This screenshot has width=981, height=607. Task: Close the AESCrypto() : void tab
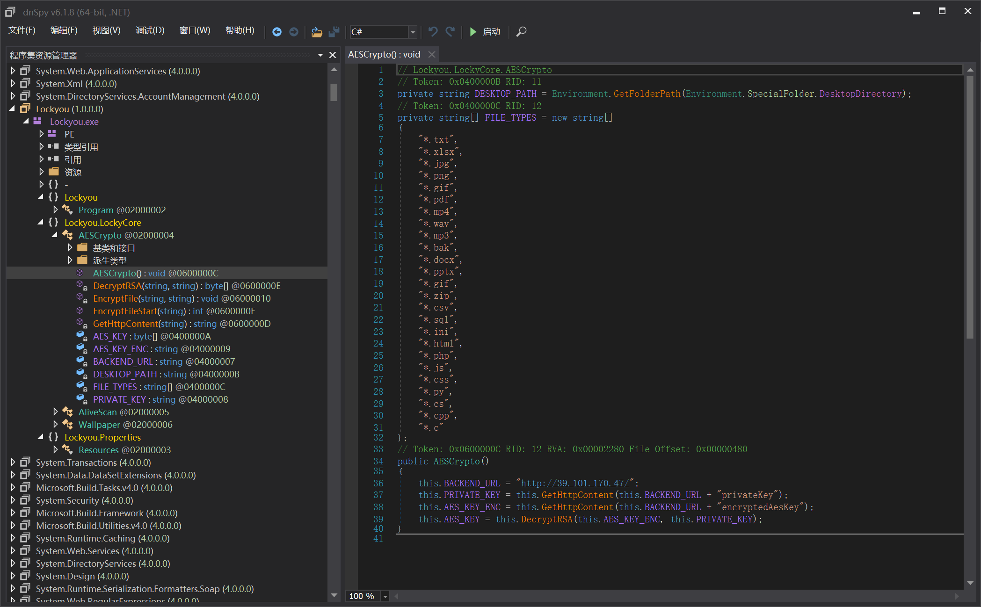432,55
